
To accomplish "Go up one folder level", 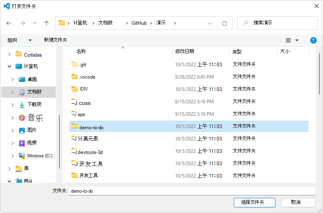I will (46, 23).
